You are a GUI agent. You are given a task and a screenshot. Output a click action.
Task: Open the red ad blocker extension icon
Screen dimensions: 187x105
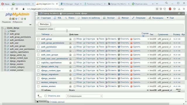pyautogui.click(x=170, y=9)
